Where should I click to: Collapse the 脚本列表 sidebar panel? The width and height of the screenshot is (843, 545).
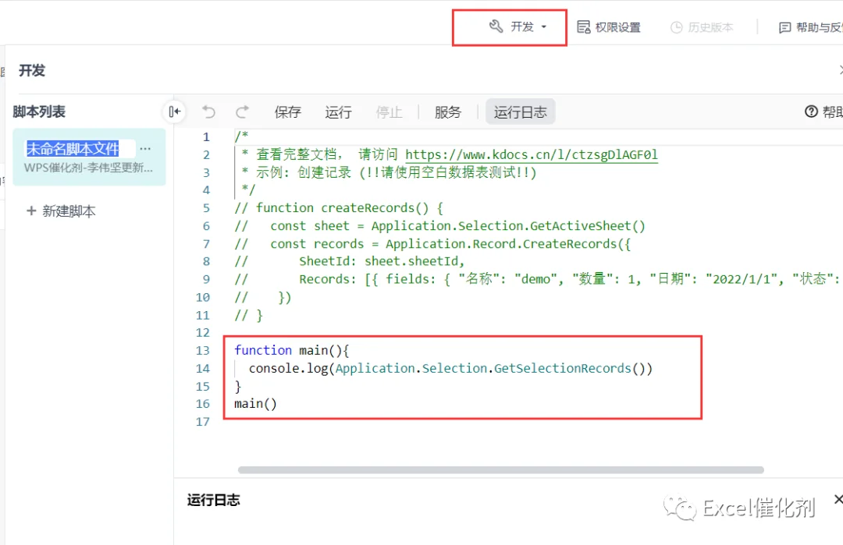point(174,111)
